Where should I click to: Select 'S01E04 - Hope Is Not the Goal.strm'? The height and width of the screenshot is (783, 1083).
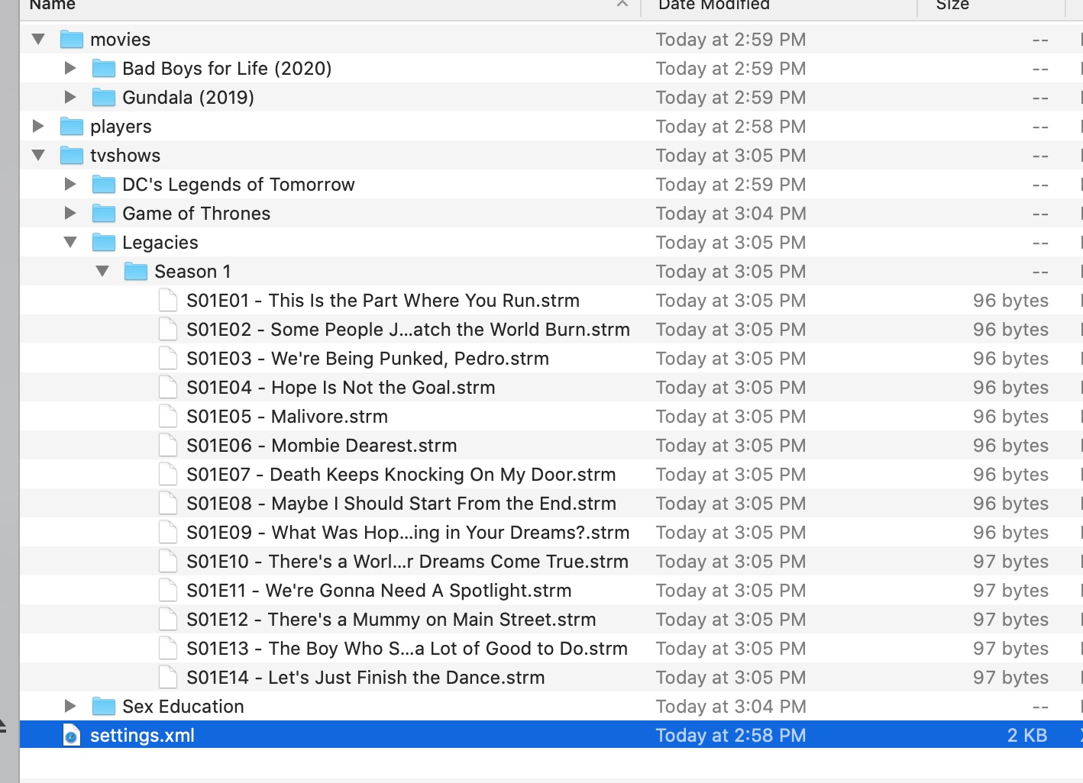tap(341, 387)
